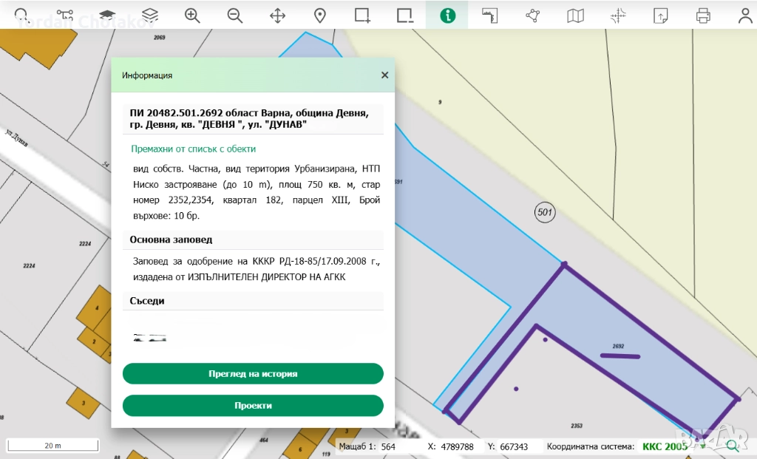Click the zoom in magnifier icon

[193, 15]
